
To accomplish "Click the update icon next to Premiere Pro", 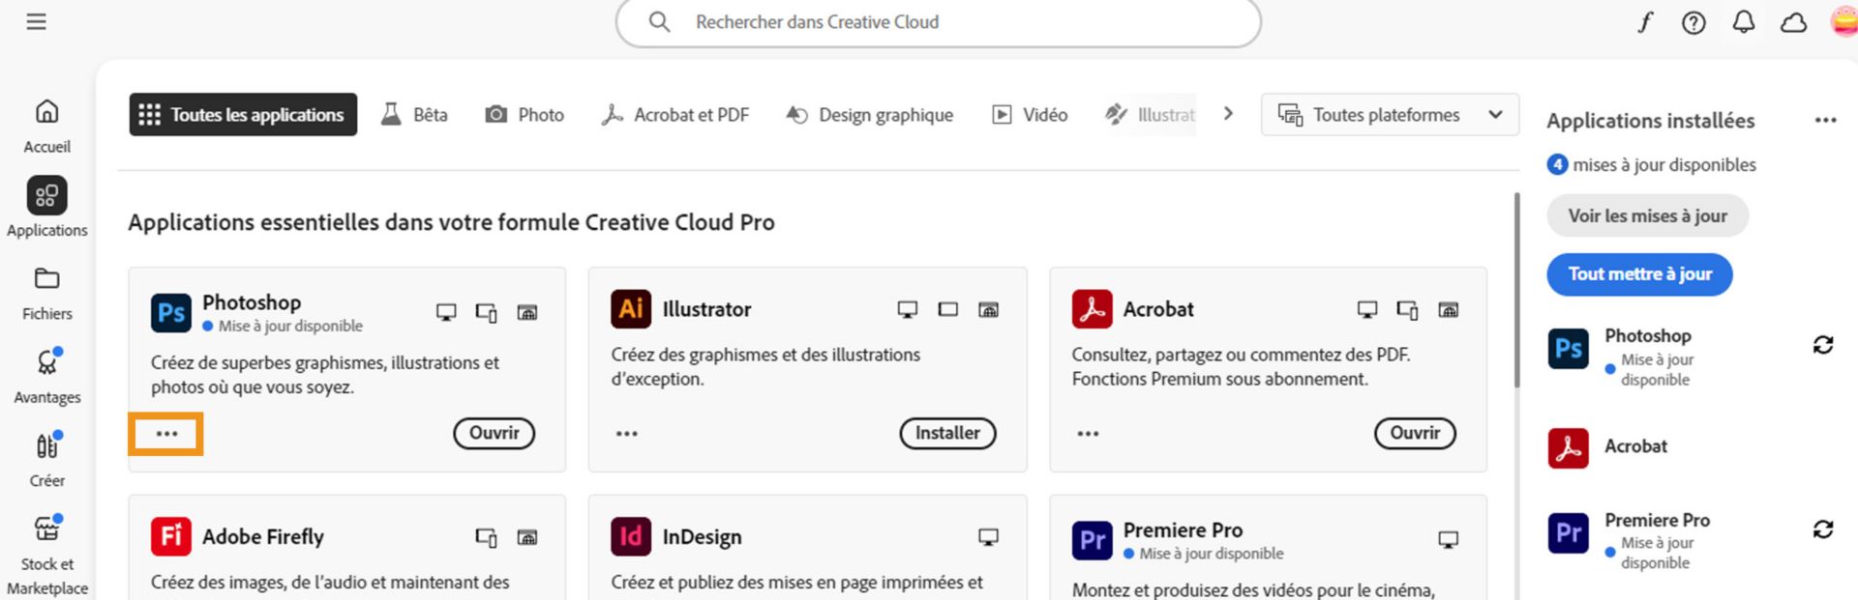I will pos(1823,529).
